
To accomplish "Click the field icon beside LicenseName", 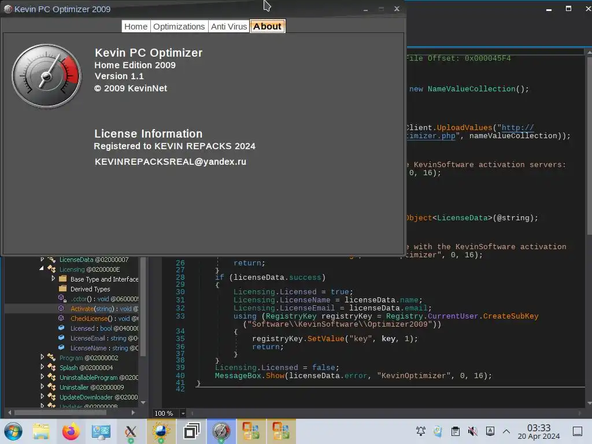I will pos(61,347).
